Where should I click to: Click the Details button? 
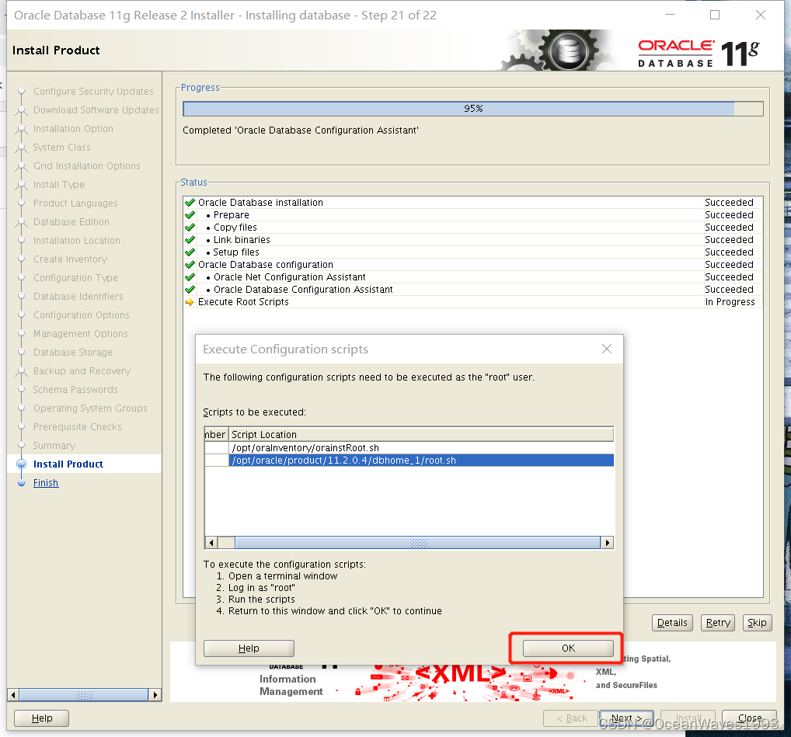pyautogui.click(x=671, y=622)
